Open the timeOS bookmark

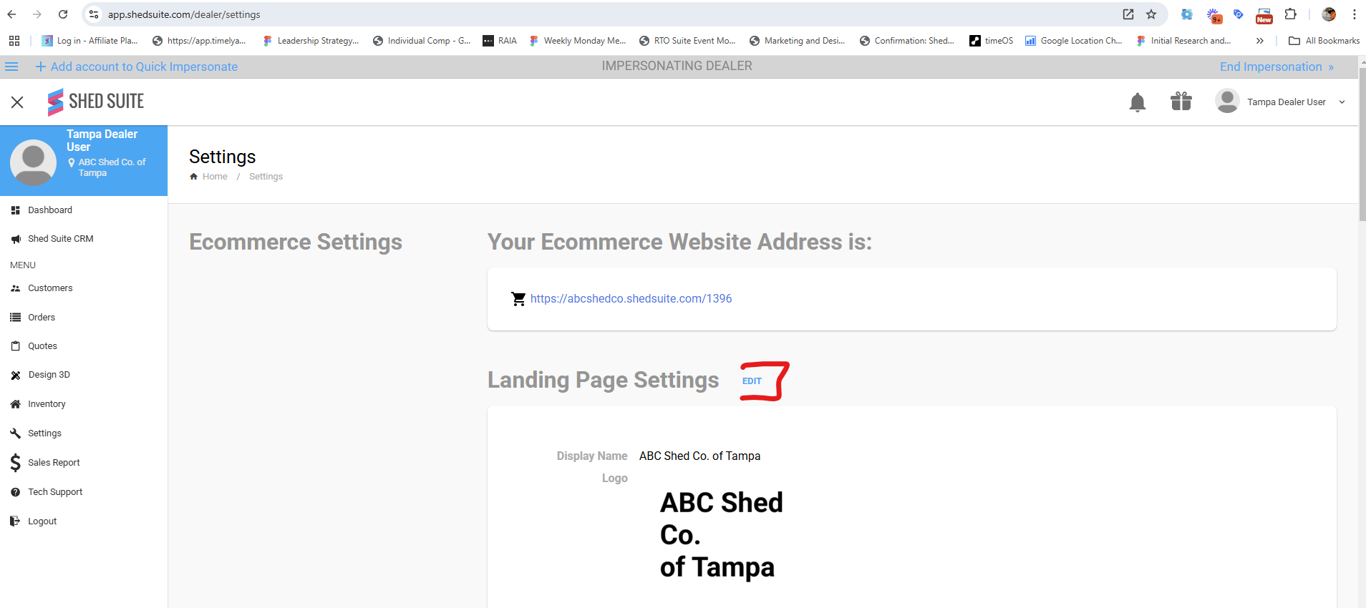(992, 41)
